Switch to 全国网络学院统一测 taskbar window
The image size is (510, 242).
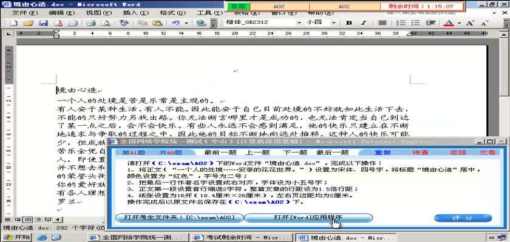(x=138, y=238)
